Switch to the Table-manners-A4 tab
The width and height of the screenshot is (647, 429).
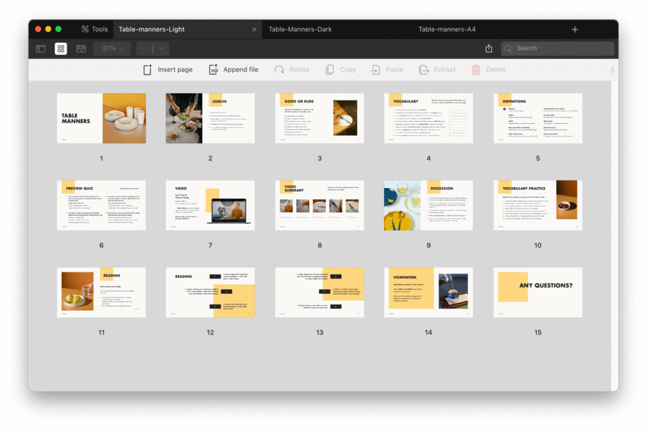[x=447, y=29]
